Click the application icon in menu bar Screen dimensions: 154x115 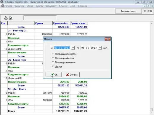point(3,6)
